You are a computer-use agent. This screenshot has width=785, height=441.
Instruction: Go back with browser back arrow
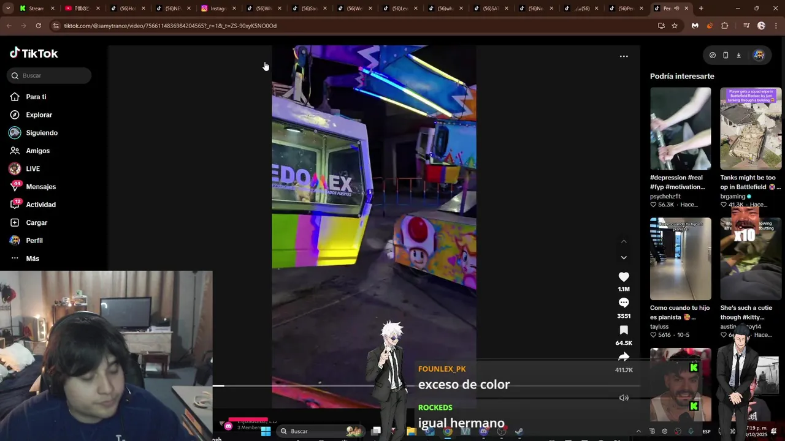[9, 26]
